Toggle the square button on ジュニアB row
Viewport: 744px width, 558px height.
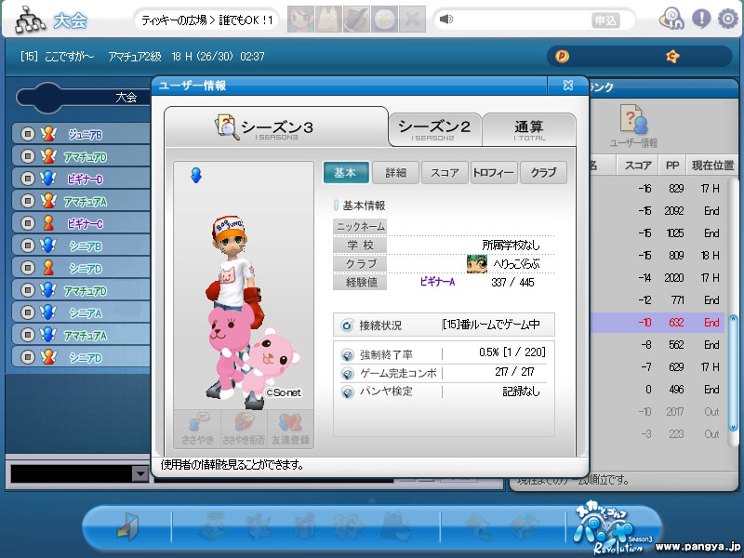pos(28,134)
